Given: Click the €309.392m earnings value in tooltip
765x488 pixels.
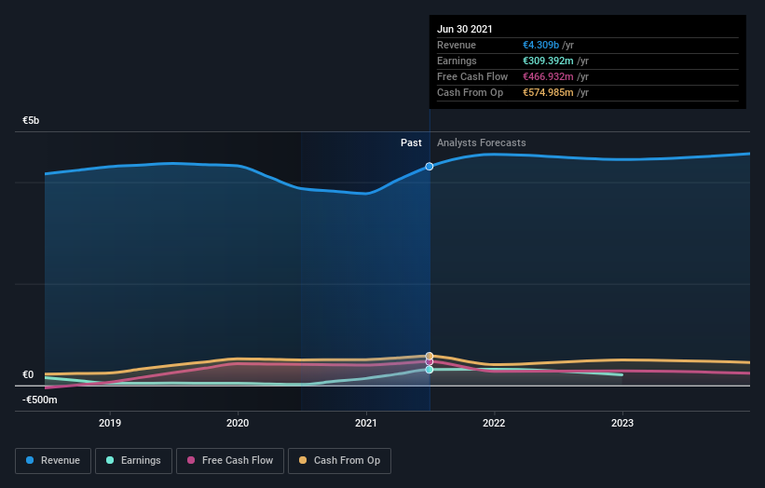Looking at the screenshot, I should [548, 61].
